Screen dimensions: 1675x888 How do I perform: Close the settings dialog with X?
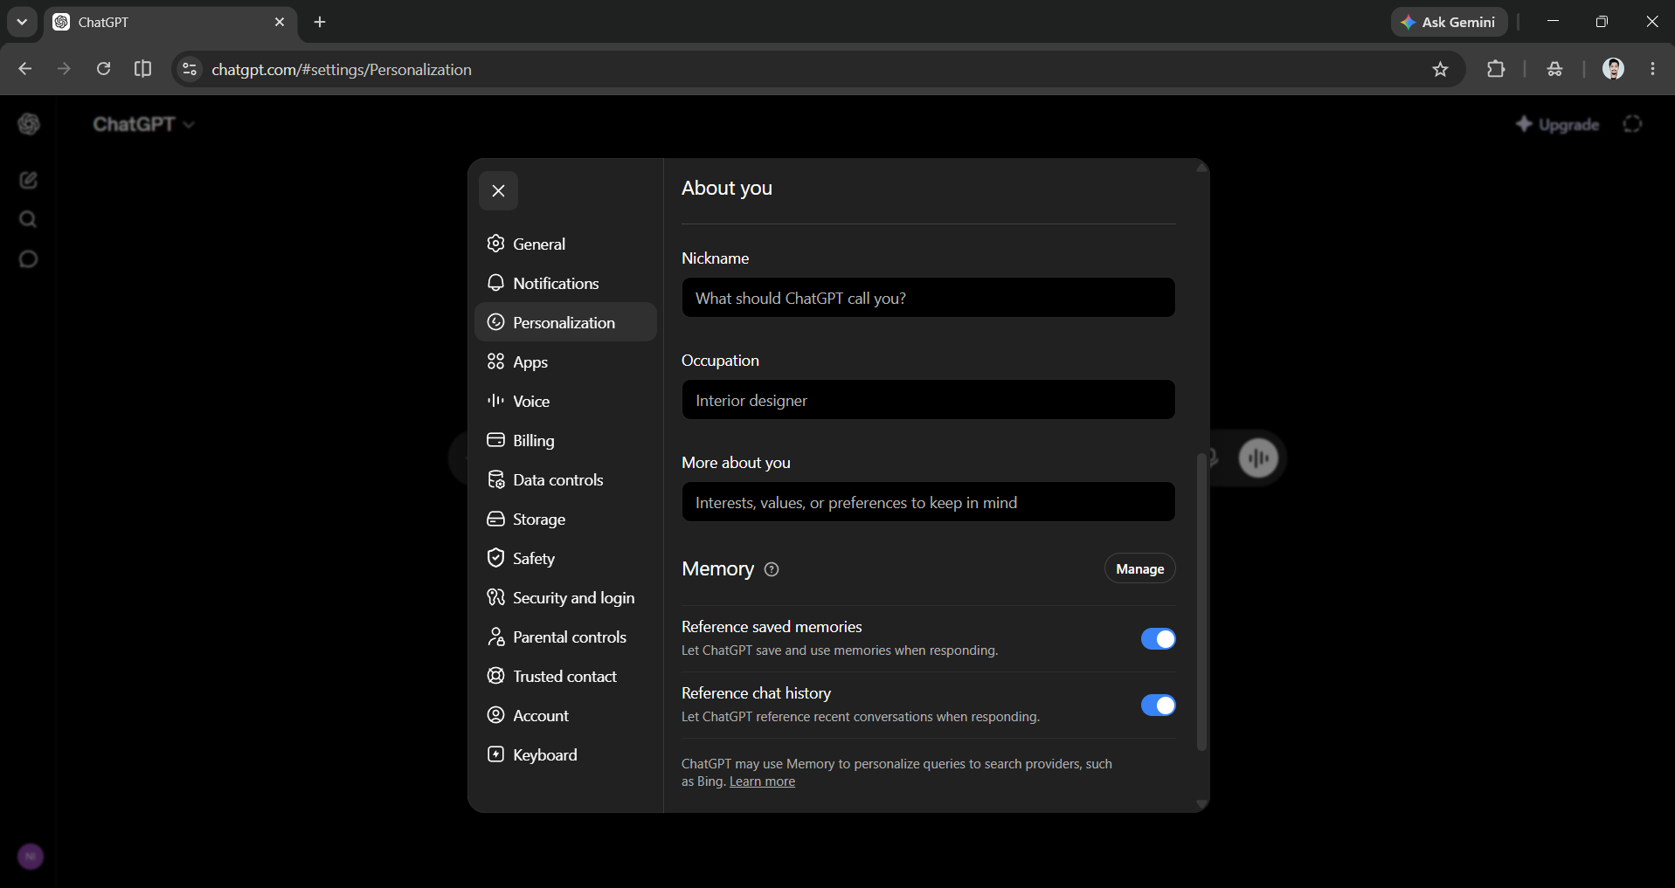click(498, 191)
